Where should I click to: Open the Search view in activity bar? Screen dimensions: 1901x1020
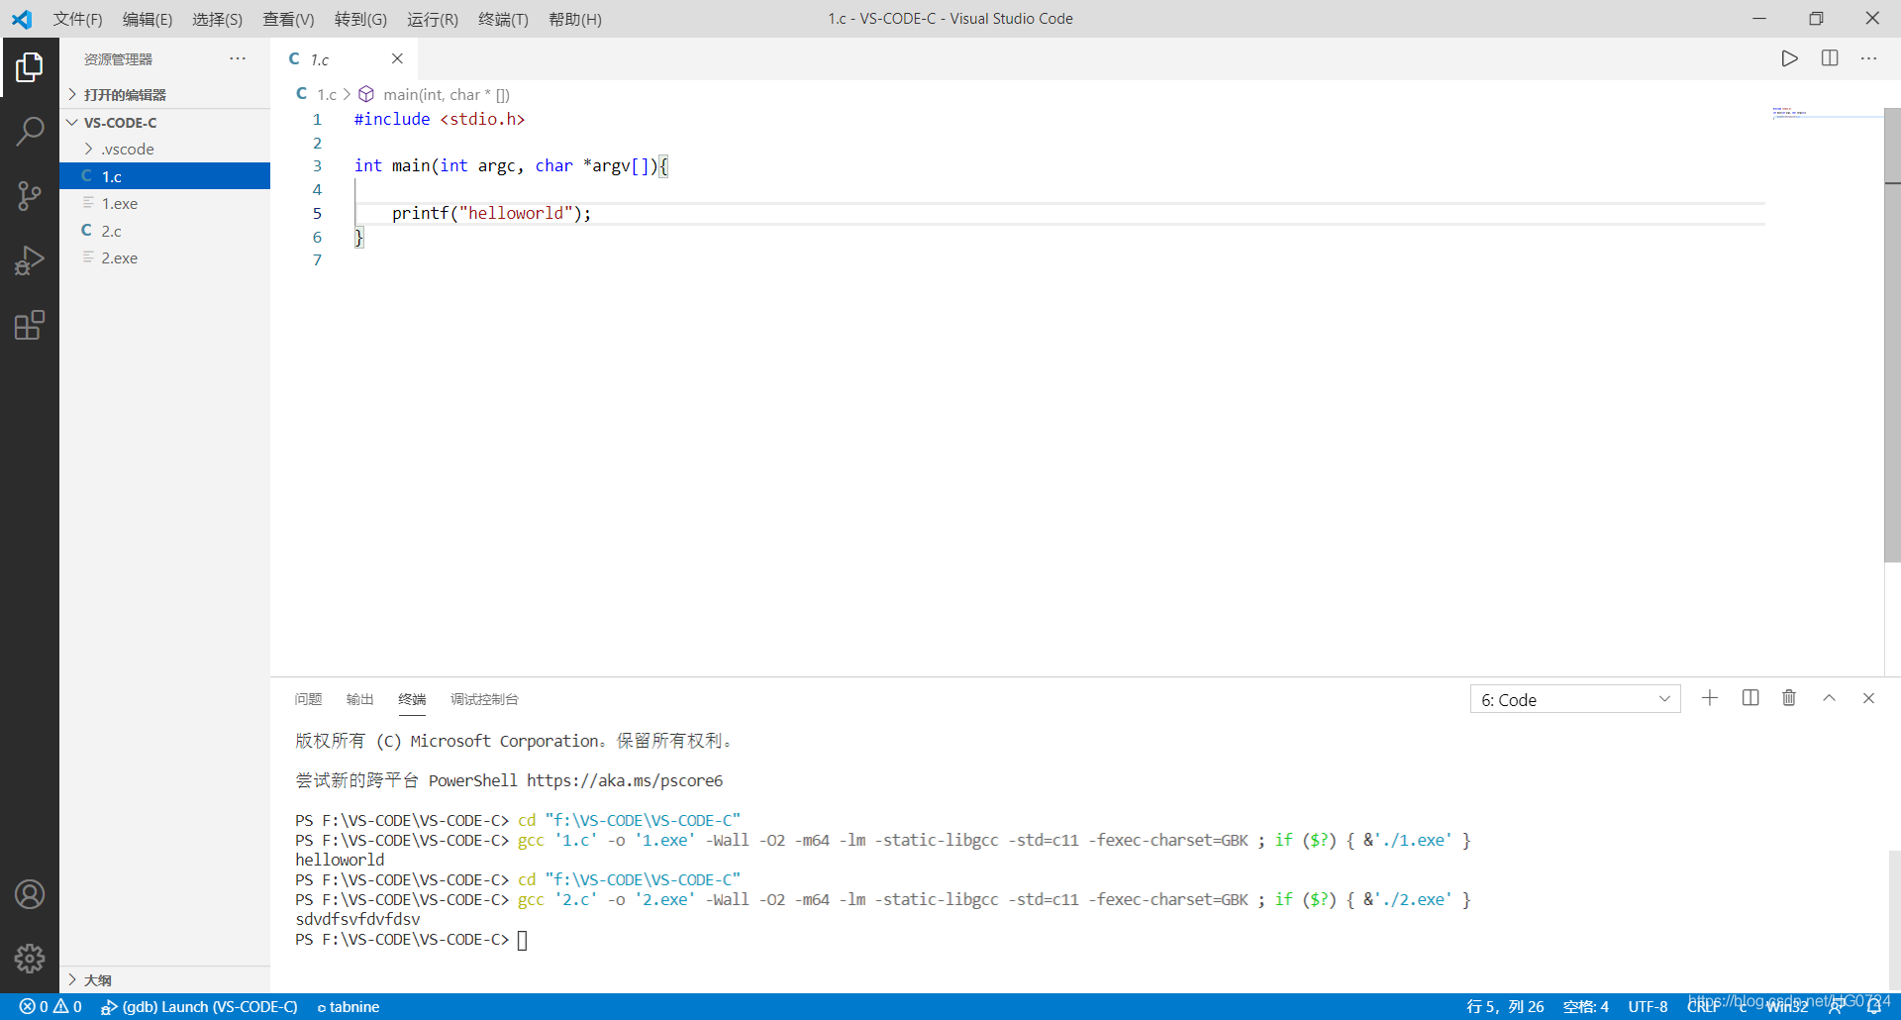(30, 131)
